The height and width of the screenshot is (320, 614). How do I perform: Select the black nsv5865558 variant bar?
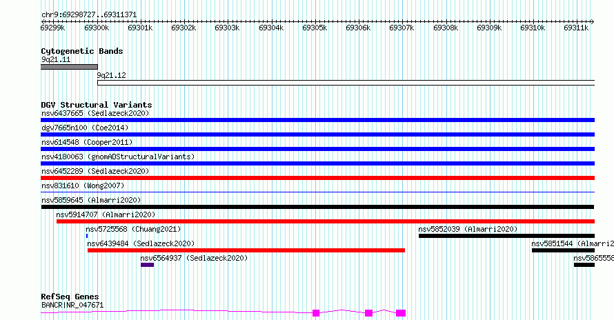coord(584,265)
